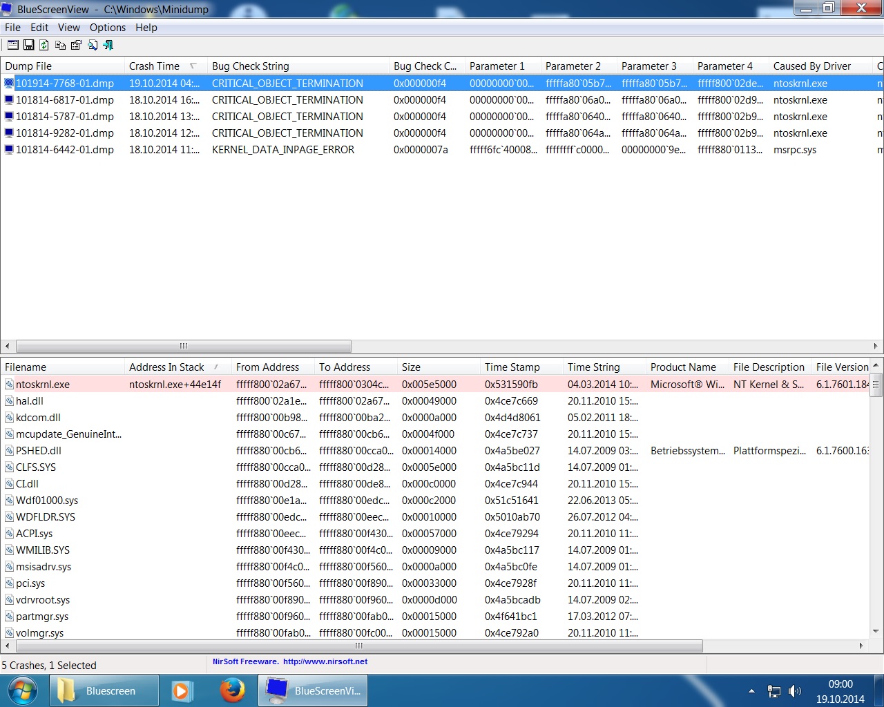Click the file icon beside PSHED.dll
The image size is (884, 707).
point(9,450)
